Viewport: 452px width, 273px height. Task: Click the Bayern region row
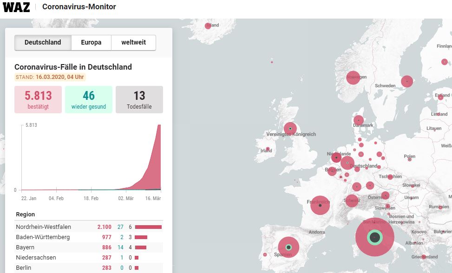point(88,247)
